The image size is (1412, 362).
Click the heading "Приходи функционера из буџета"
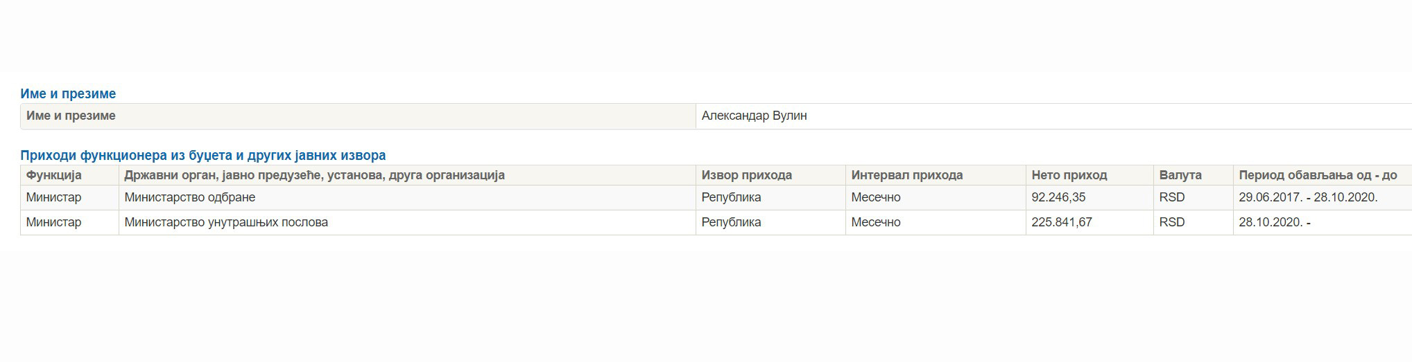pos(203,156)
